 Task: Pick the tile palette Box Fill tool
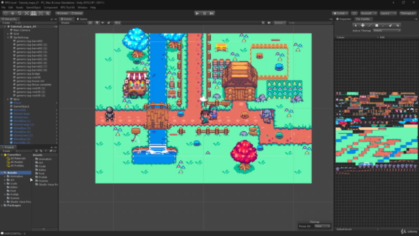pyautogui.click(x=376, y=26)
